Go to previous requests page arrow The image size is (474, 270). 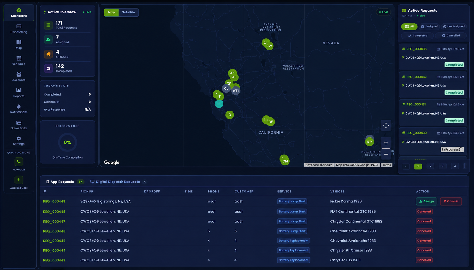click(x=406, y=166)
